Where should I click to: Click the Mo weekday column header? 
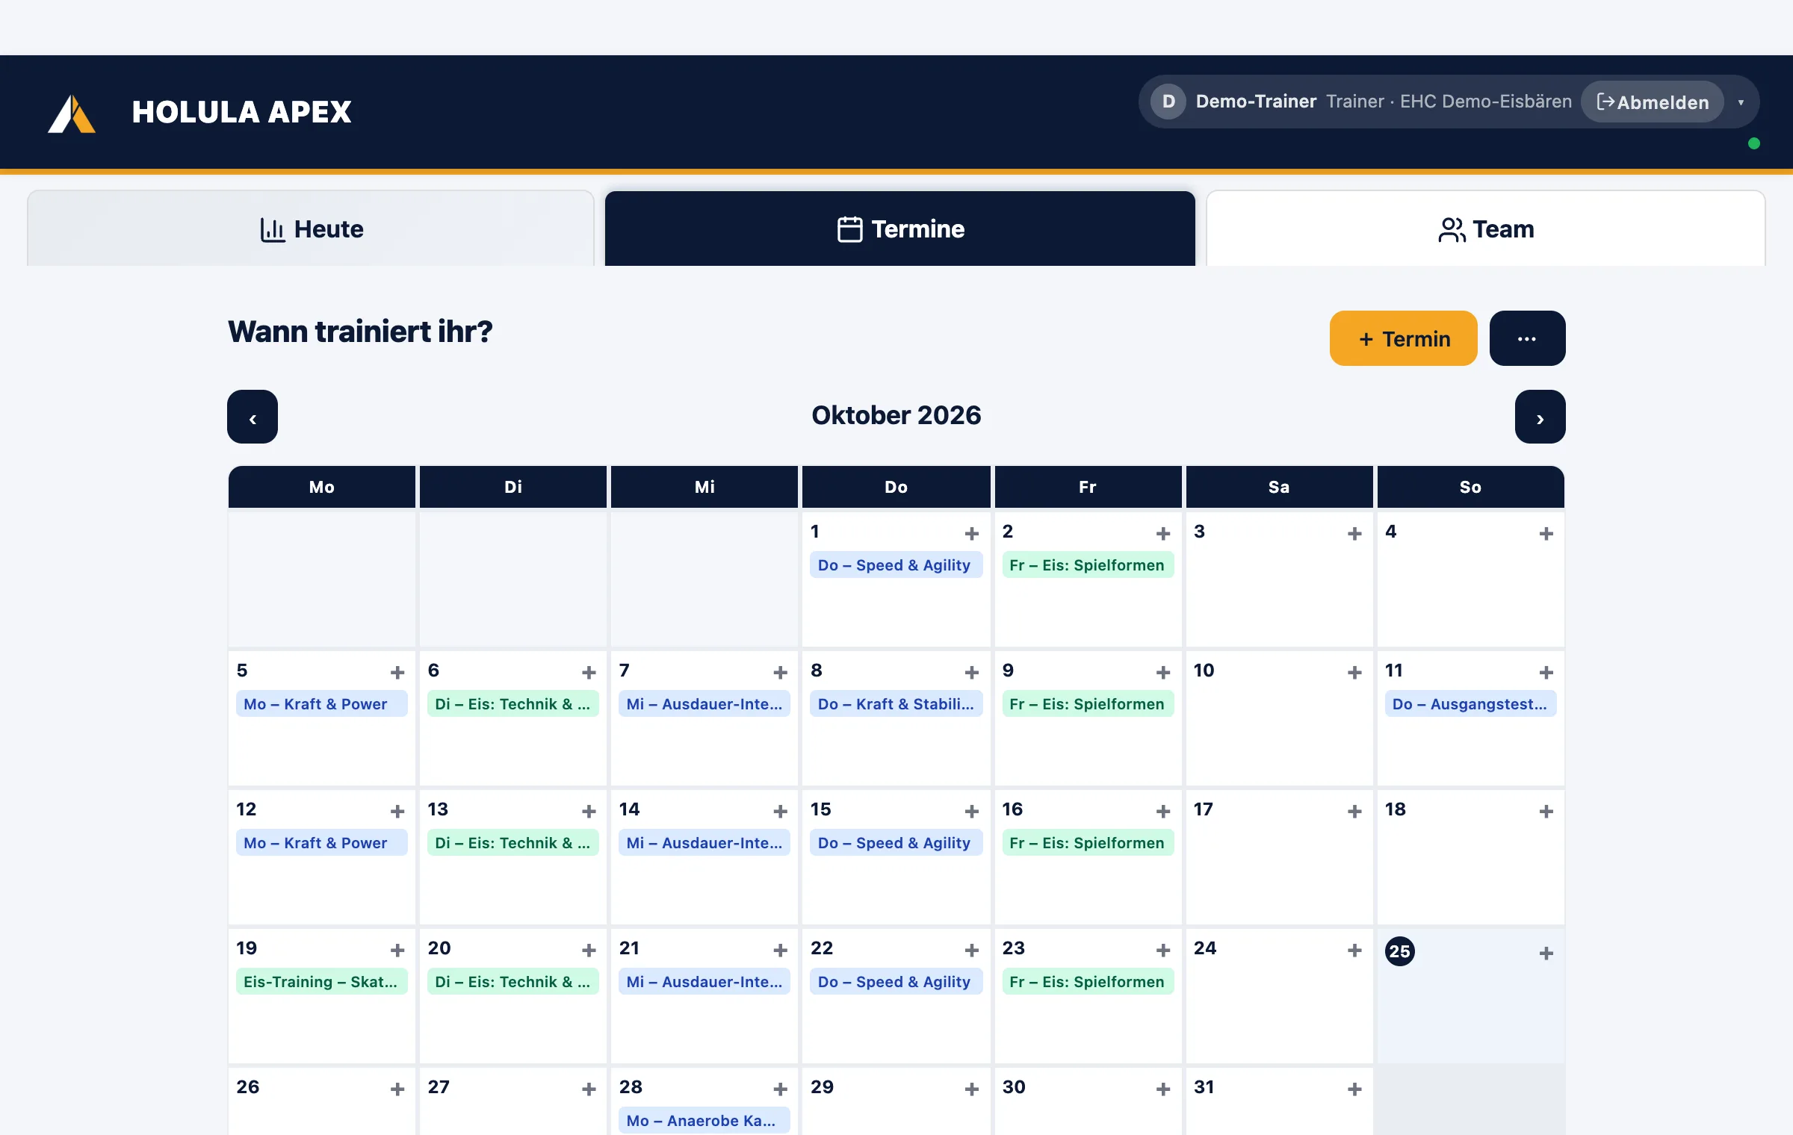(322, 487)
